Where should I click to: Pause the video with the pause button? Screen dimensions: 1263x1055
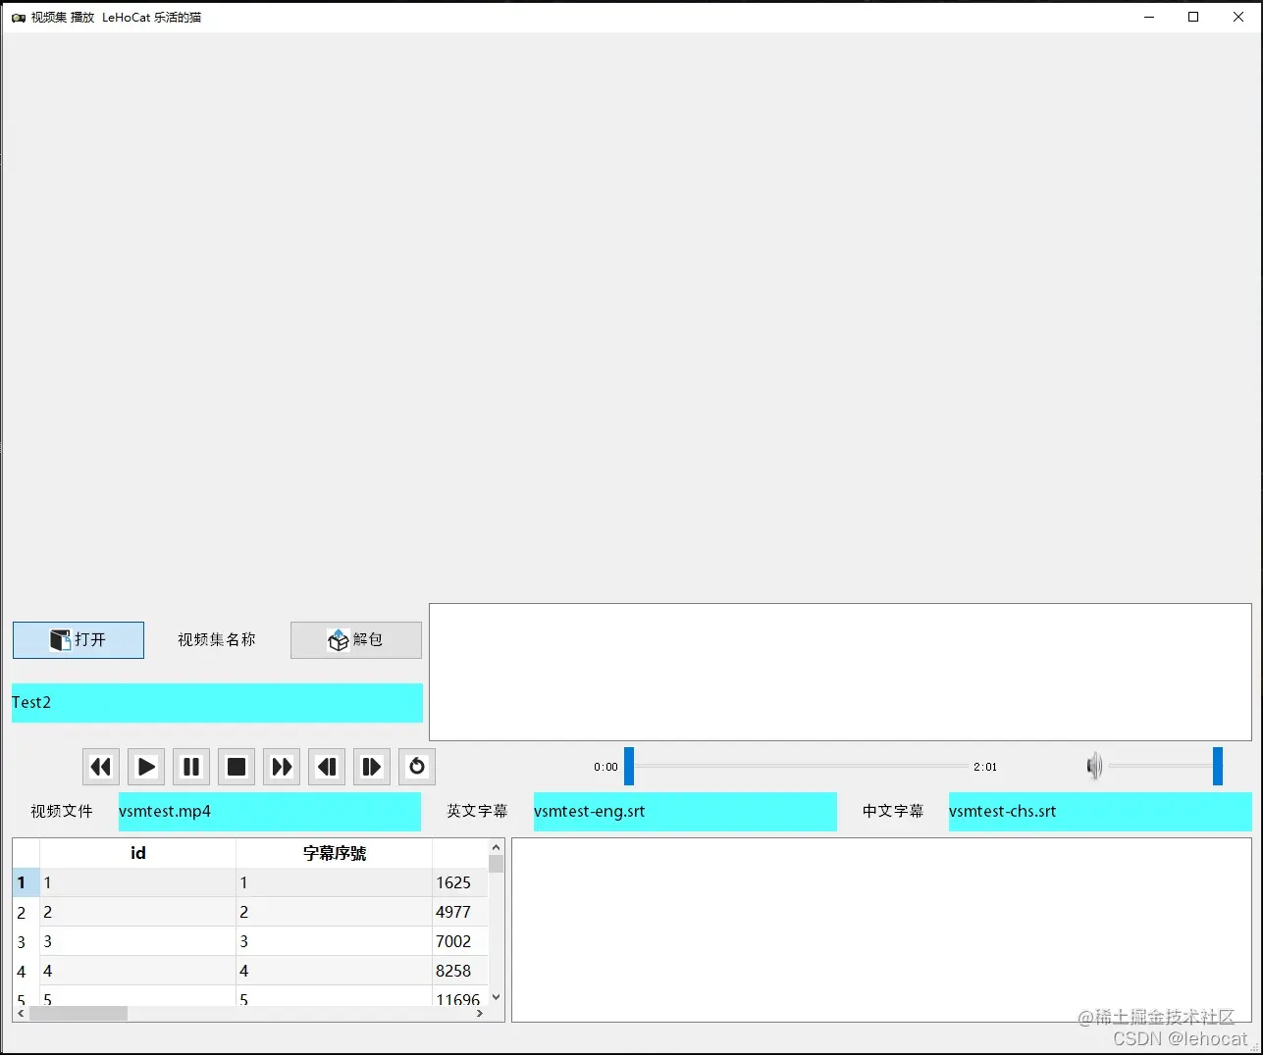point(191,767)
